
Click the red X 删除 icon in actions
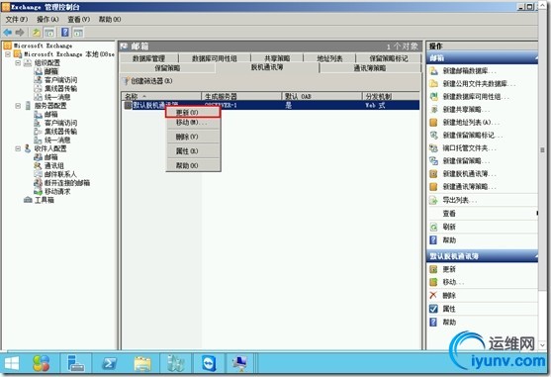pos(433,295)
